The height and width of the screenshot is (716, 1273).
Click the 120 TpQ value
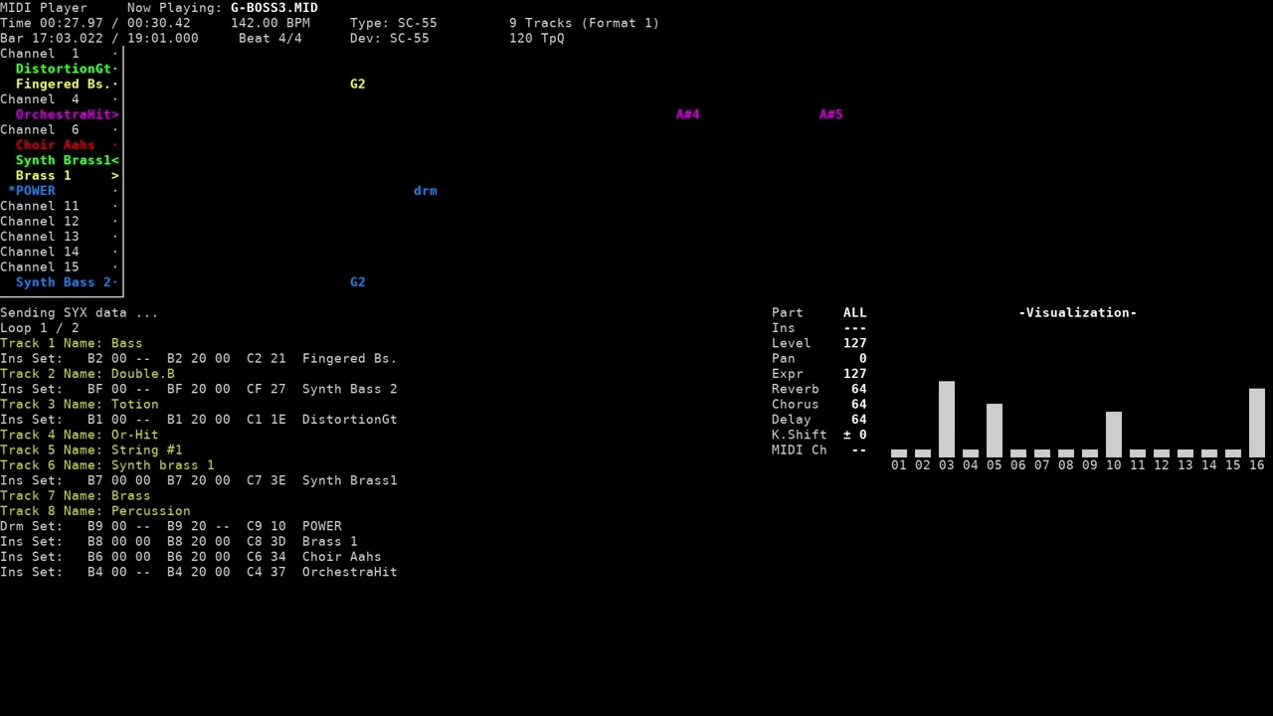(x=537, y=38)
